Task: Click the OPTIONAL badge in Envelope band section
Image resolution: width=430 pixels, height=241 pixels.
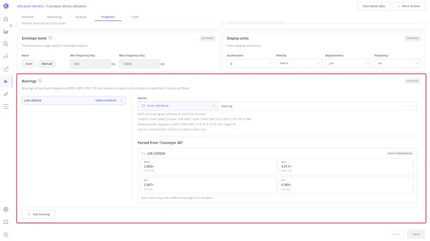Action: click(207, 38)
